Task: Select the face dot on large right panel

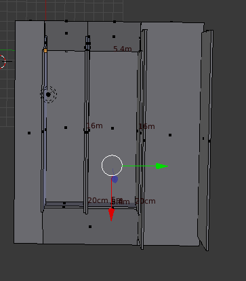Action: 170,135
